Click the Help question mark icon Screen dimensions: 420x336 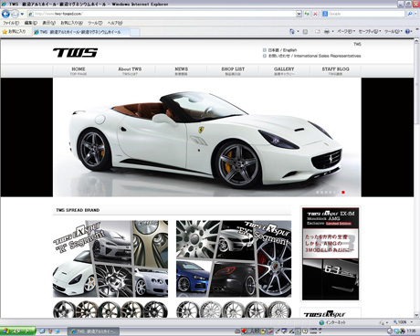tap(407, 31)
